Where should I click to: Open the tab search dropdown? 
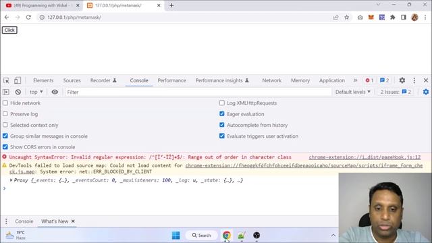(378, 5)
